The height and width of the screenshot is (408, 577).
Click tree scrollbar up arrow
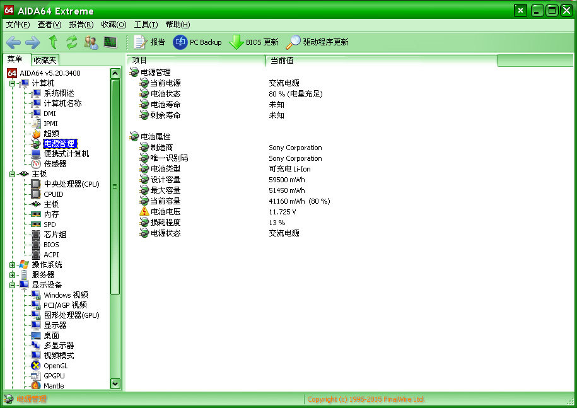point(115,74)
